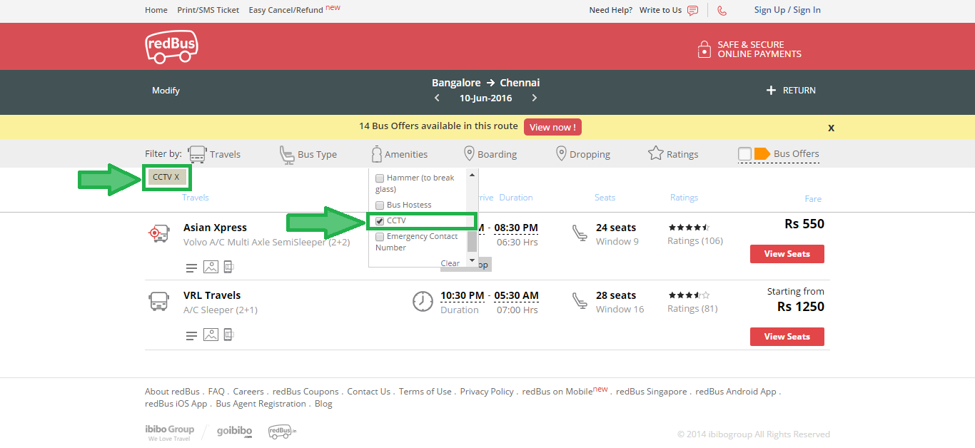Open Amenities bottle icon

pos(376,154)
